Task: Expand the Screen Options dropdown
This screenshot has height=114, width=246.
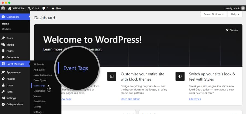Action: [214, 14]
